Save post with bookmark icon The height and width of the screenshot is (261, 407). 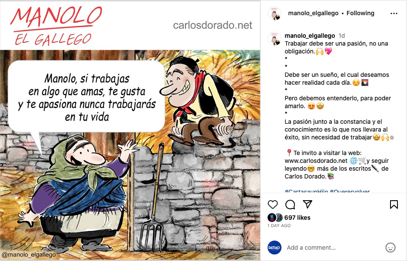coord(394,205)
